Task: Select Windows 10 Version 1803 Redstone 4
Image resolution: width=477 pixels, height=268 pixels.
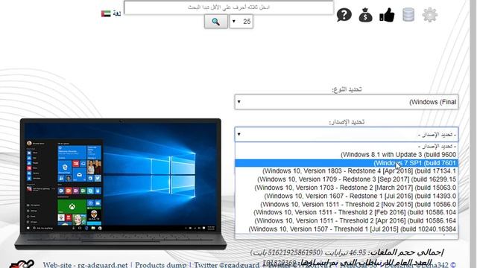Action: [347, 171]
